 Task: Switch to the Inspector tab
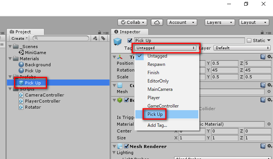coord(130,32)
